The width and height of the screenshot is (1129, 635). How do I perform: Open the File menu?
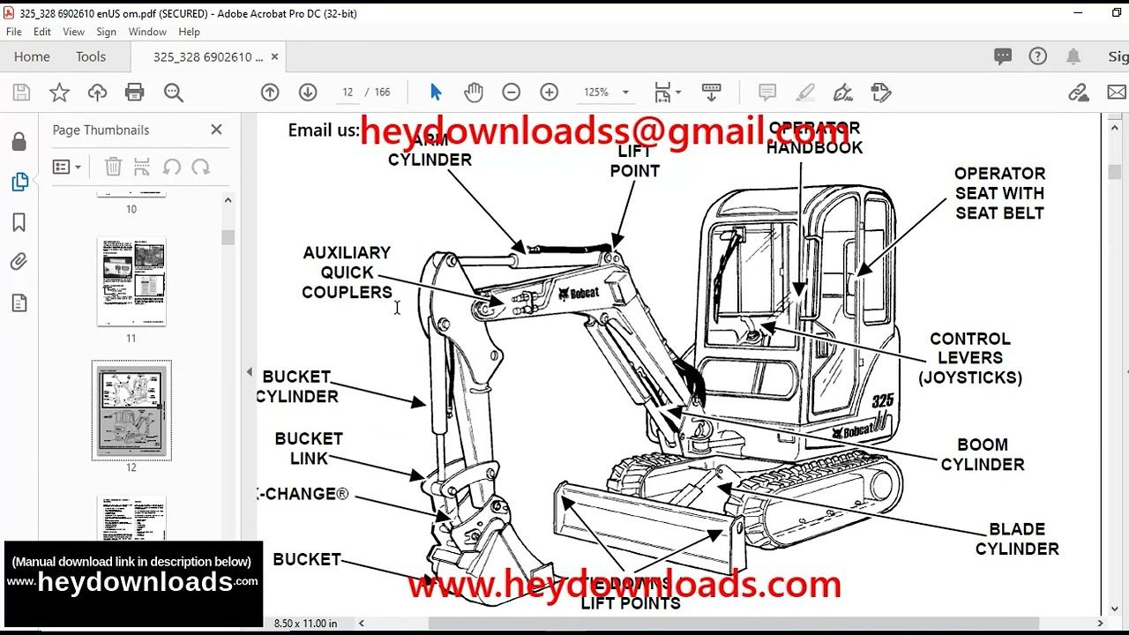tap(13, 32)
